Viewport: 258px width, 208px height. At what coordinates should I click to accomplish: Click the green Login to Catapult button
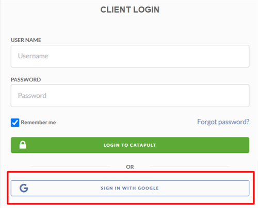pyautogui.click(x=130, y=145)
